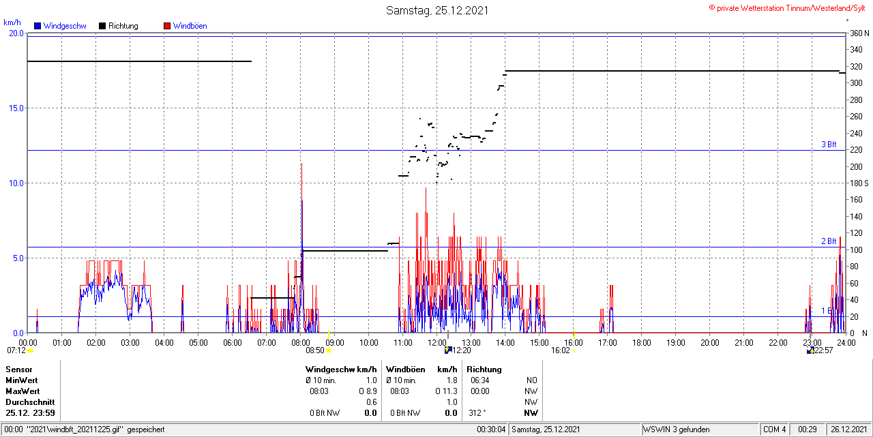Click the 00:30:04 status bar time
873x437 pixels.
[x=491, y=430]
